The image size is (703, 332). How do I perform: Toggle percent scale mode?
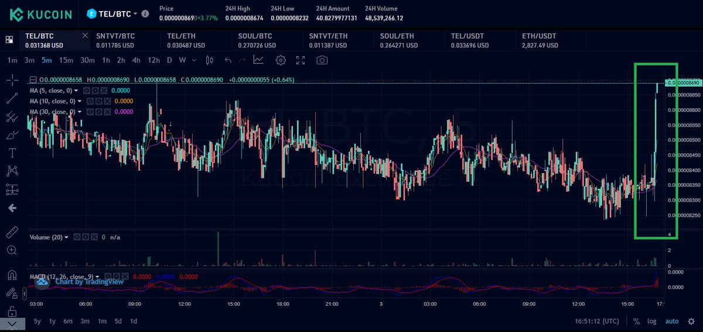(637, 321)
